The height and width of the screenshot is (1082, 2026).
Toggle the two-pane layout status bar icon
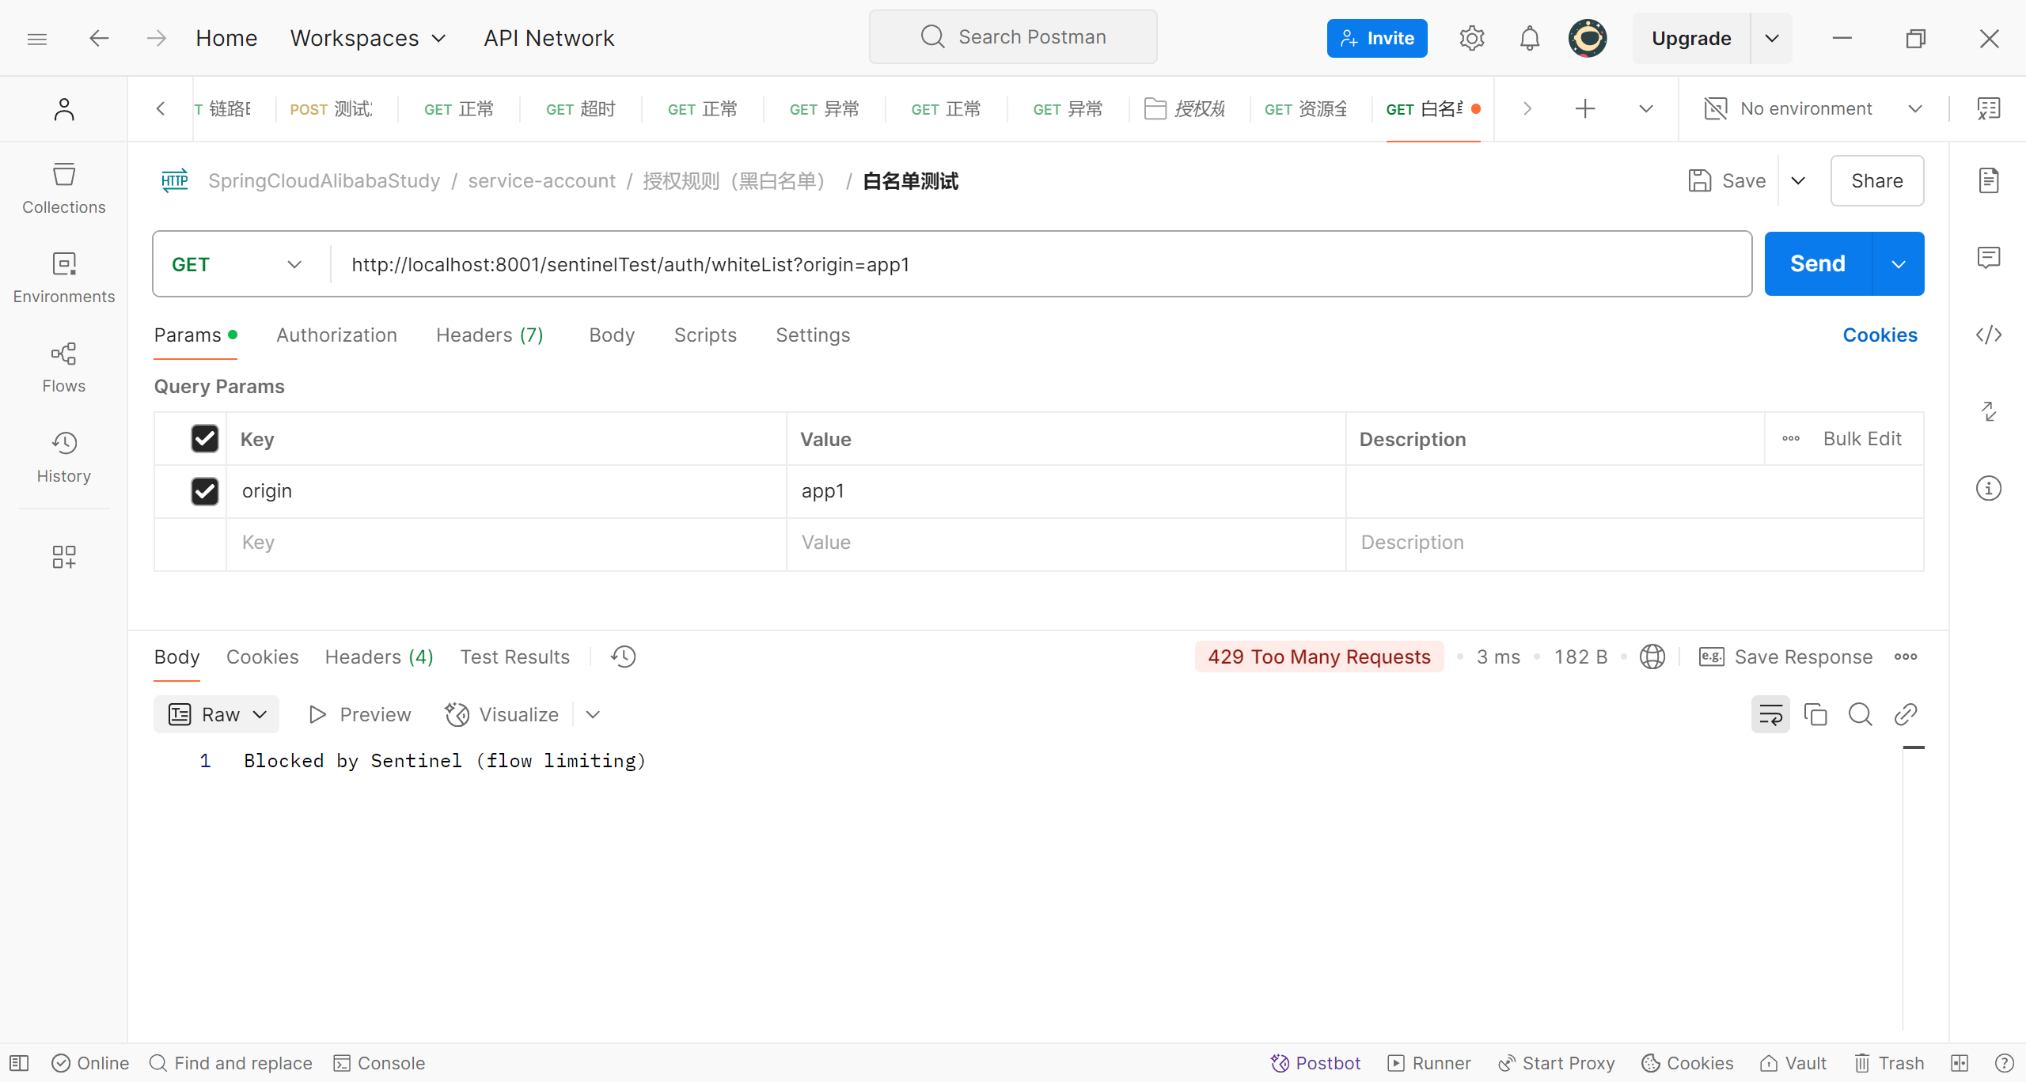[x=1960, y=1063]
